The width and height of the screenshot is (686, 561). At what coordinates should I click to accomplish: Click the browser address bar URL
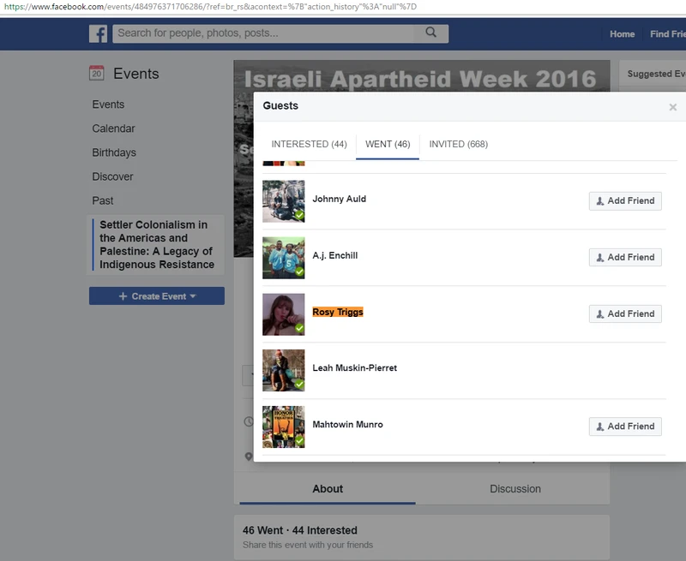click(x=210, y=7)
